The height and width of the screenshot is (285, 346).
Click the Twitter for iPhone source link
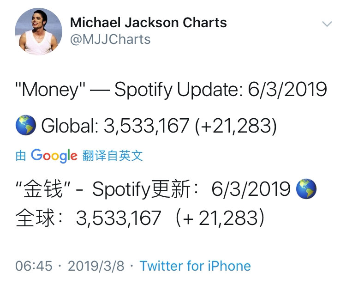click(x=195, y=266)
